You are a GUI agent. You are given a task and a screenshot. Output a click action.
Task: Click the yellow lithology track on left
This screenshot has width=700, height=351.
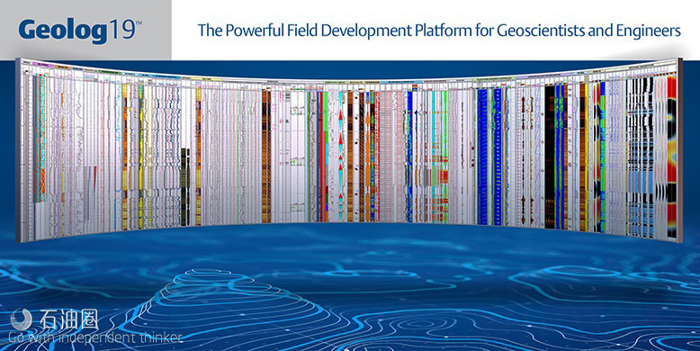(x=141, y=157)
